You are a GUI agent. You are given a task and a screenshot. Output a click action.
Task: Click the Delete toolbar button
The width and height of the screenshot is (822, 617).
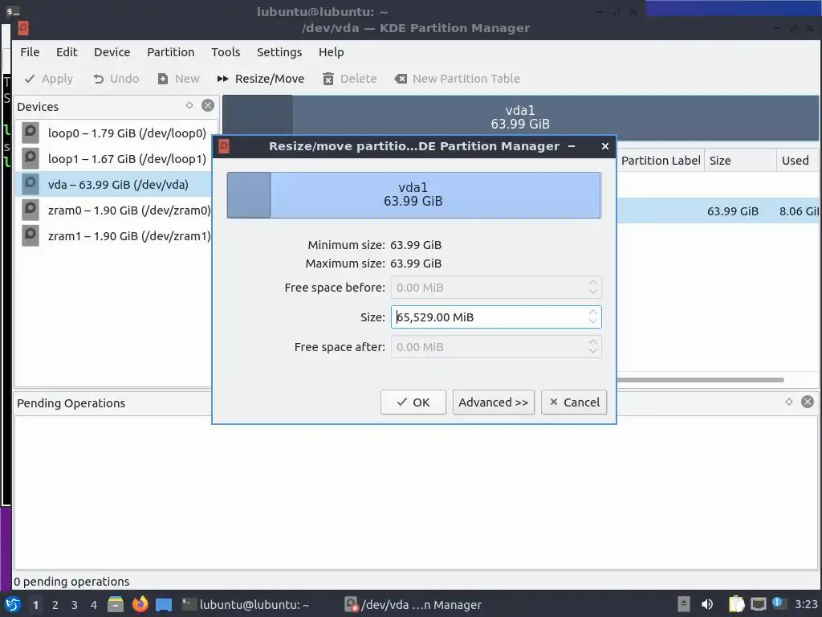tap(350, 79)
